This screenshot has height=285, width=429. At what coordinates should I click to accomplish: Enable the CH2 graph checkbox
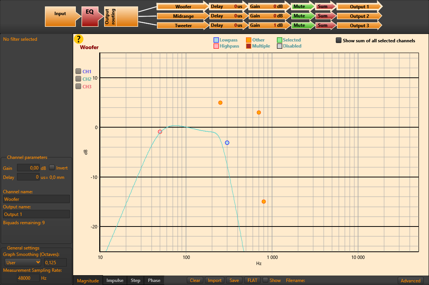click(x=78, y=79)
